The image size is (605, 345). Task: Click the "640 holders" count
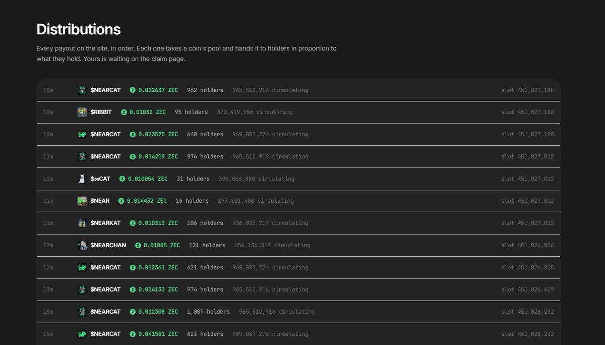(205, 135)
